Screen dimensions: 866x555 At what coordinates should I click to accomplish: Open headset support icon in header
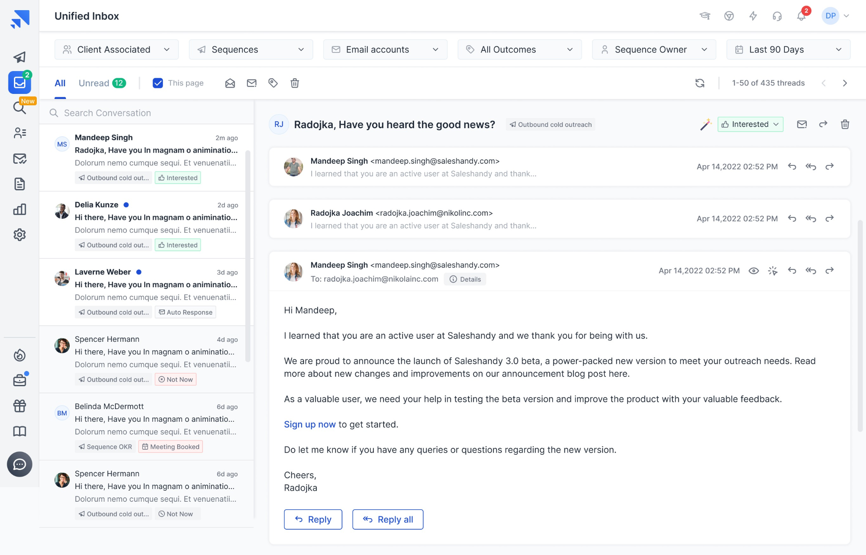pos(777,16)
